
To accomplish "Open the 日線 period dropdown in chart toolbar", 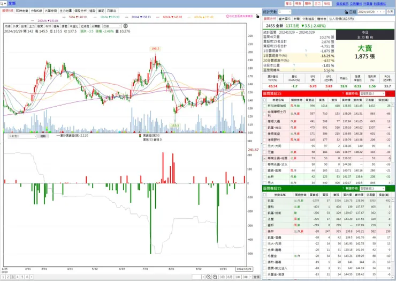I will pyautogui.click(x=112, y=26).
